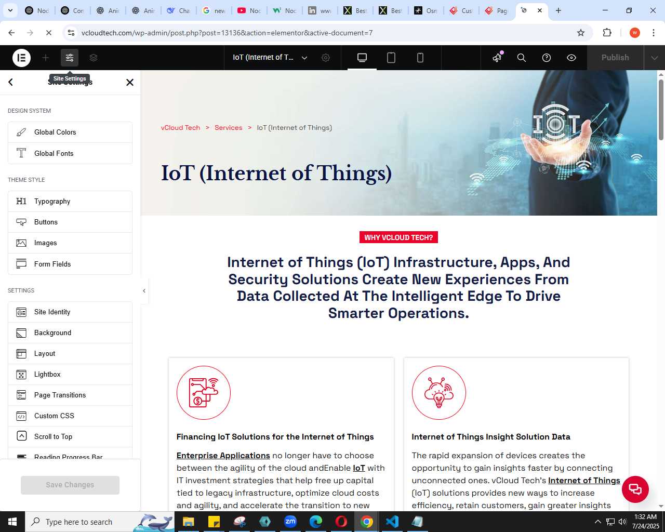
Task: Close the active browser tab
Action: [x=540, y=10]
